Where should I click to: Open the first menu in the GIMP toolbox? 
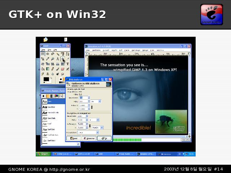coord(43,50)
